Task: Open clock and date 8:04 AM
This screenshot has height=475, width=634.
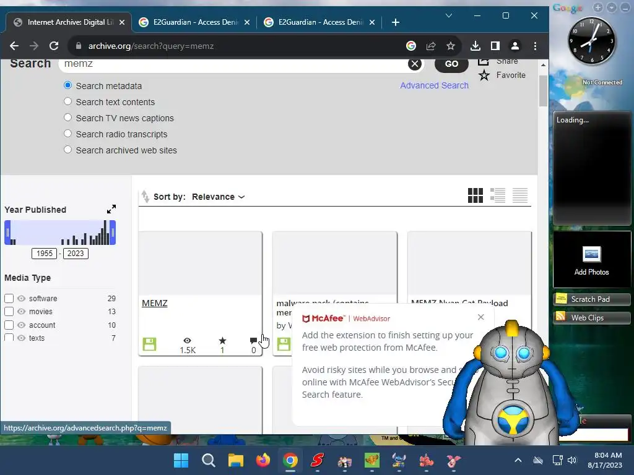Action: pyautogui.click(x=605, y=460)
